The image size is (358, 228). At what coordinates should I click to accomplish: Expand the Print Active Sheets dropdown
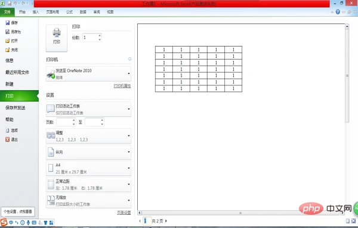88,109
